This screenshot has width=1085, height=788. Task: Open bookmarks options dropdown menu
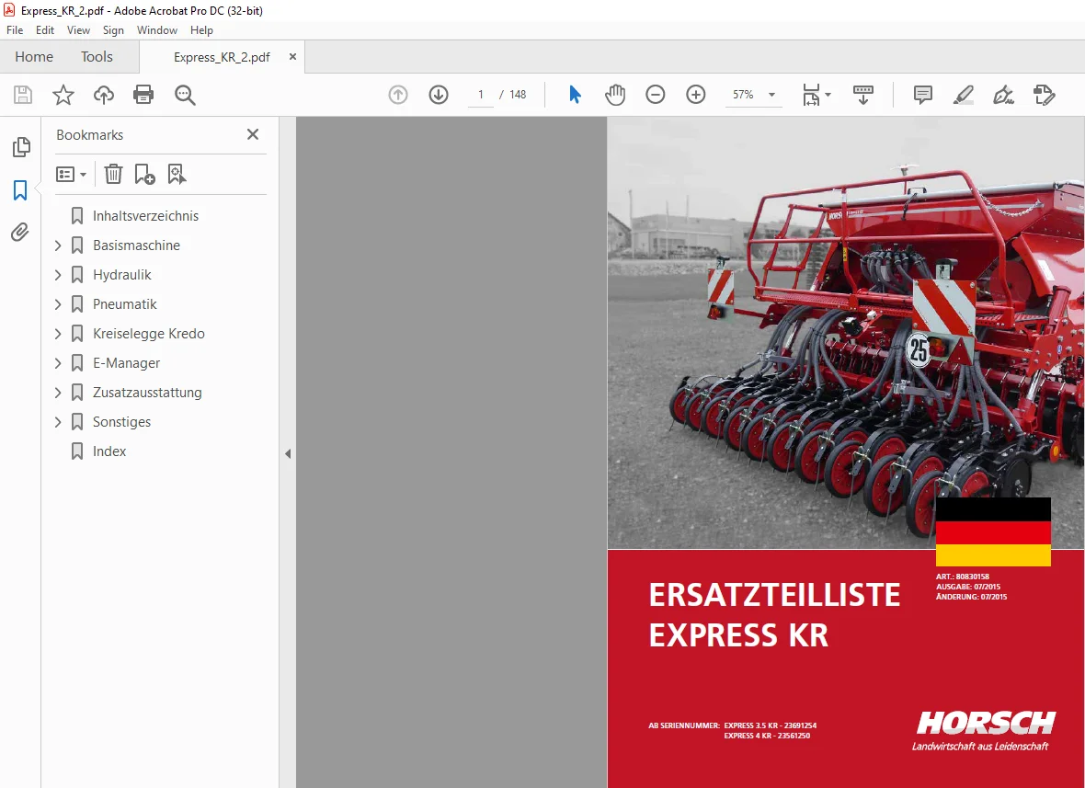coord(72,175)
